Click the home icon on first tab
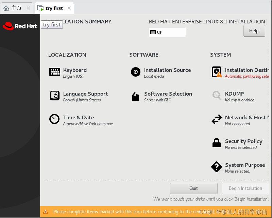The image size is (272, 218). 6,8
